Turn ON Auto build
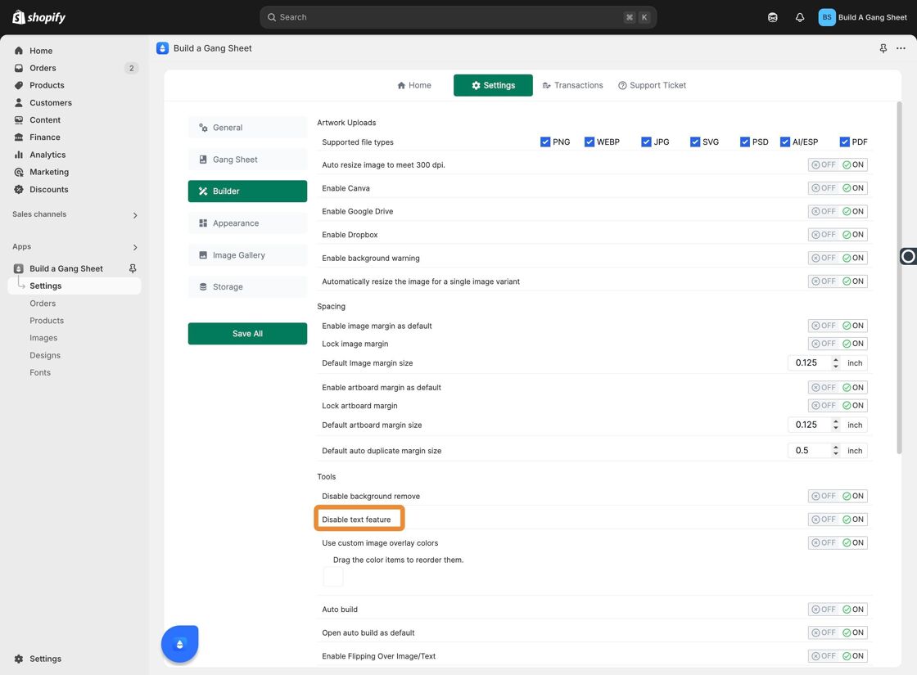This screenshot has width=917, height=675. [853, 610]
